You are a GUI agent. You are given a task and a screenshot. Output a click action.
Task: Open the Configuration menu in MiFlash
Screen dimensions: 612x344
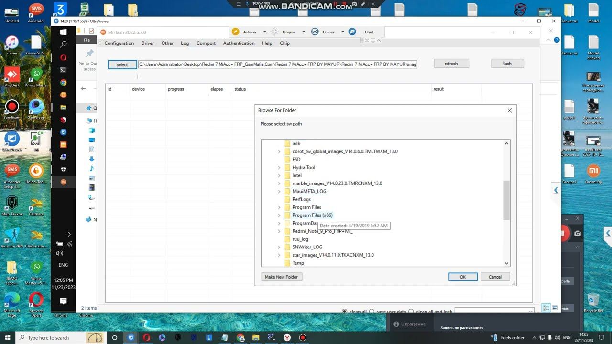[119, 43]
